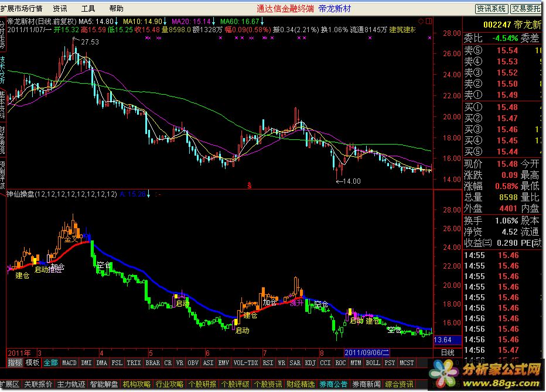Open the 个股资讯 bottom tab
546x392 pixels.
coord(268,384)
